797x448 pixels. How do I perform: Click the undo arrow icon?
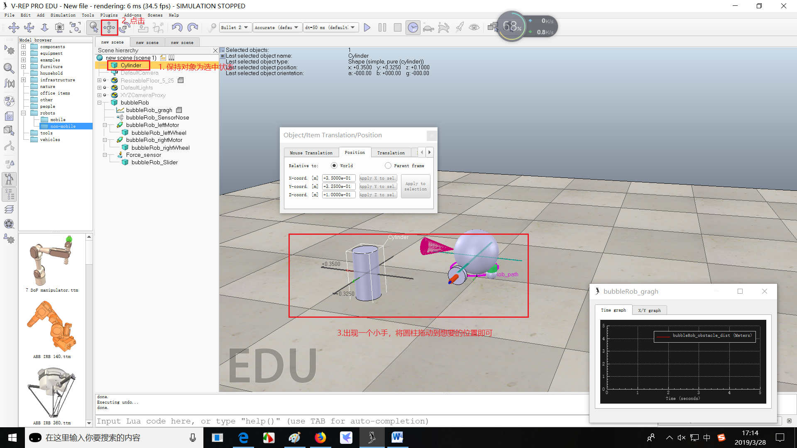177,28
